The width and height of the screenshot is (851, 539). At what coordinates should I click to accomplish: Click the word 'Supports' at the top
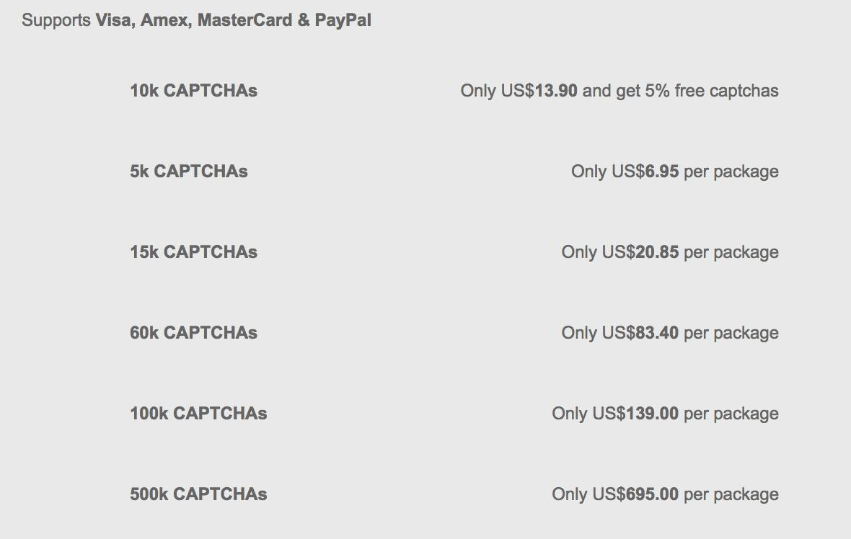click(x=56, y=20)
